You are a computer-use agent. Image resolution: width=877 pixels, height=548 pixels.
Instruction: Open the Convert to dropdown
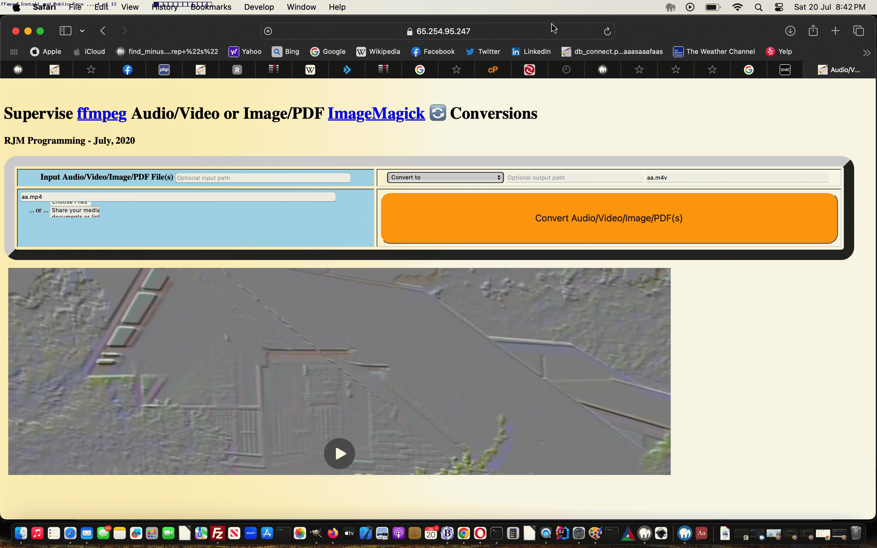pos(446,177)
